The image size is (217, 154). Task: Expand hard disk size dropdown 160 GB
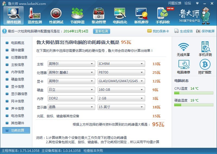121,90
